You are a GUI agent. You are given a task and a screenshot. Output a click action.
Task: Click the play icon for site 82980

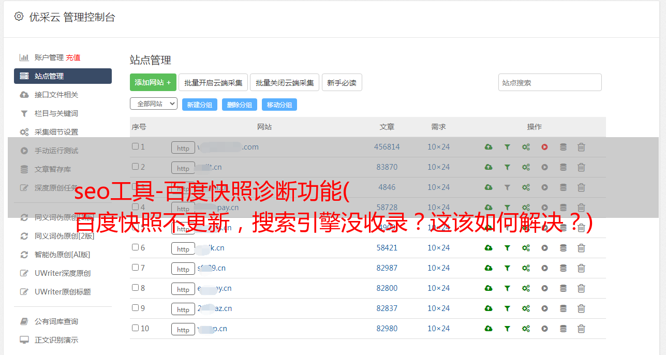(544, 329)
